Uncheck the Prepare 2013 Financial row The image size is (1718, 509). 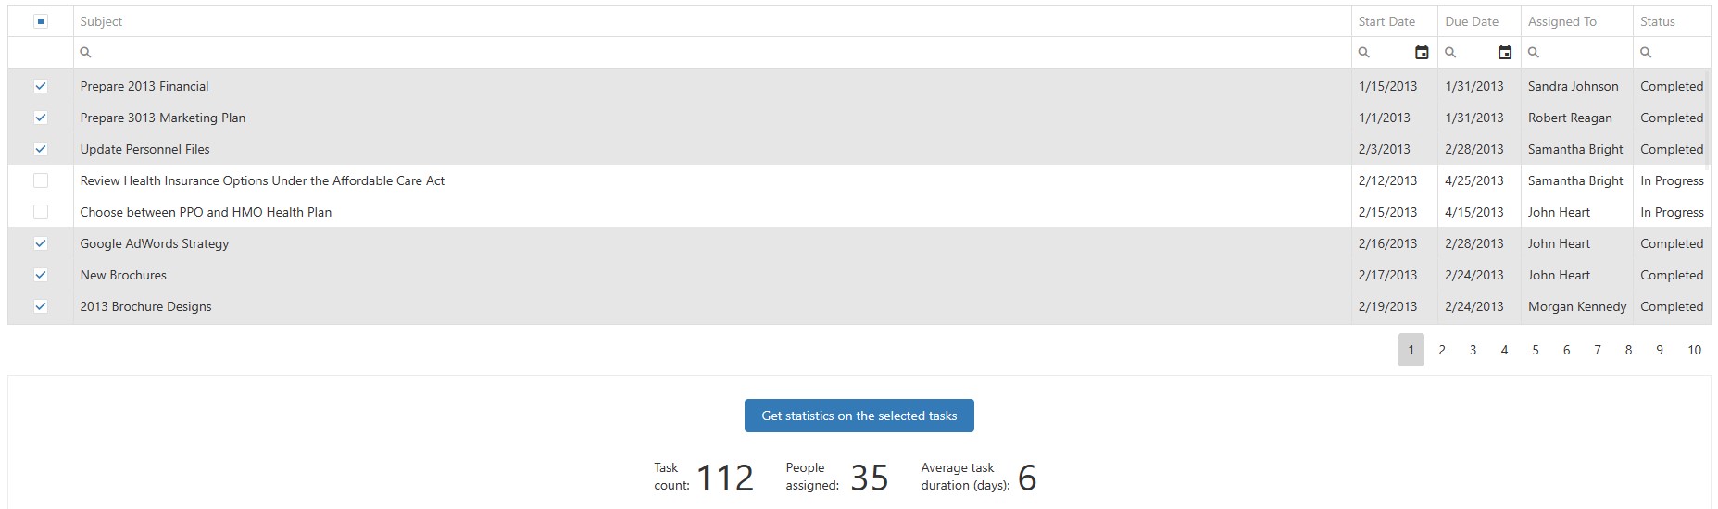click(41, 86)
